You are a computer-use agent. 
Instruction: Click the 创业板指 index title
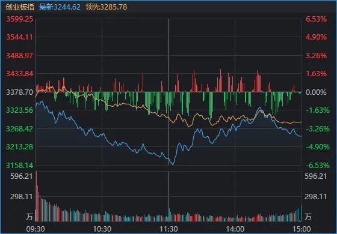[20, 7]
